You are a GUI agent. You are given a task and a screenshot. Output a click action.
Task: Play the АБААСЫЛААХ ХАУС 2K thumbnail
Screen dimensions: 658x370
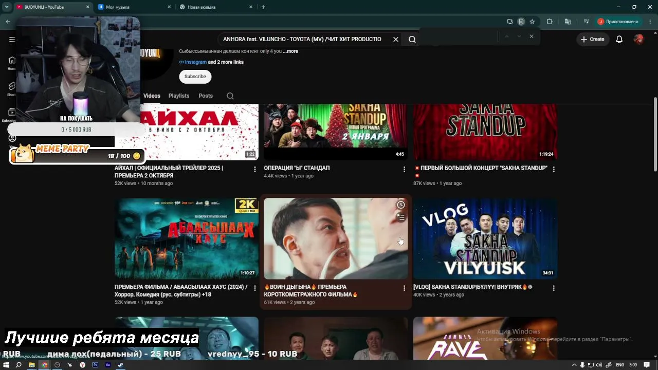[187, 238]
